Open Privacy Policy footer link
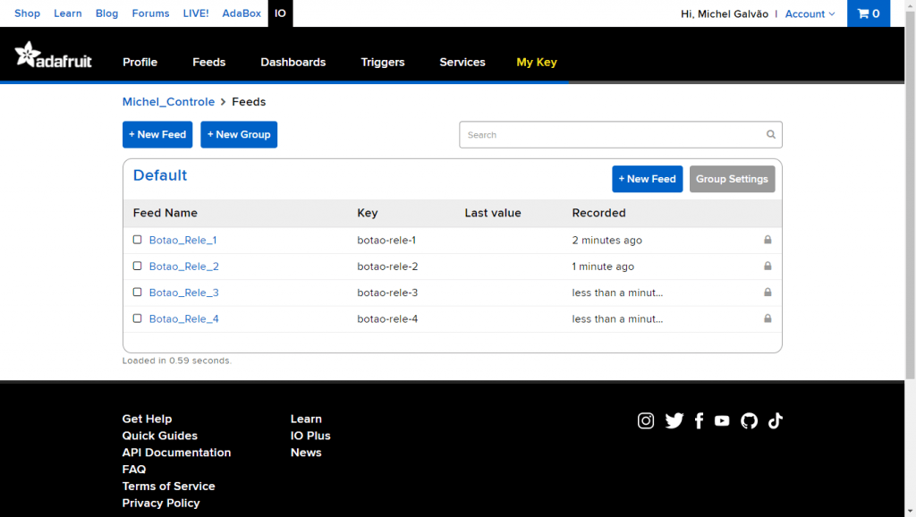Image resolution: width=916 pixels, height=517 pixels. (161, 504)
